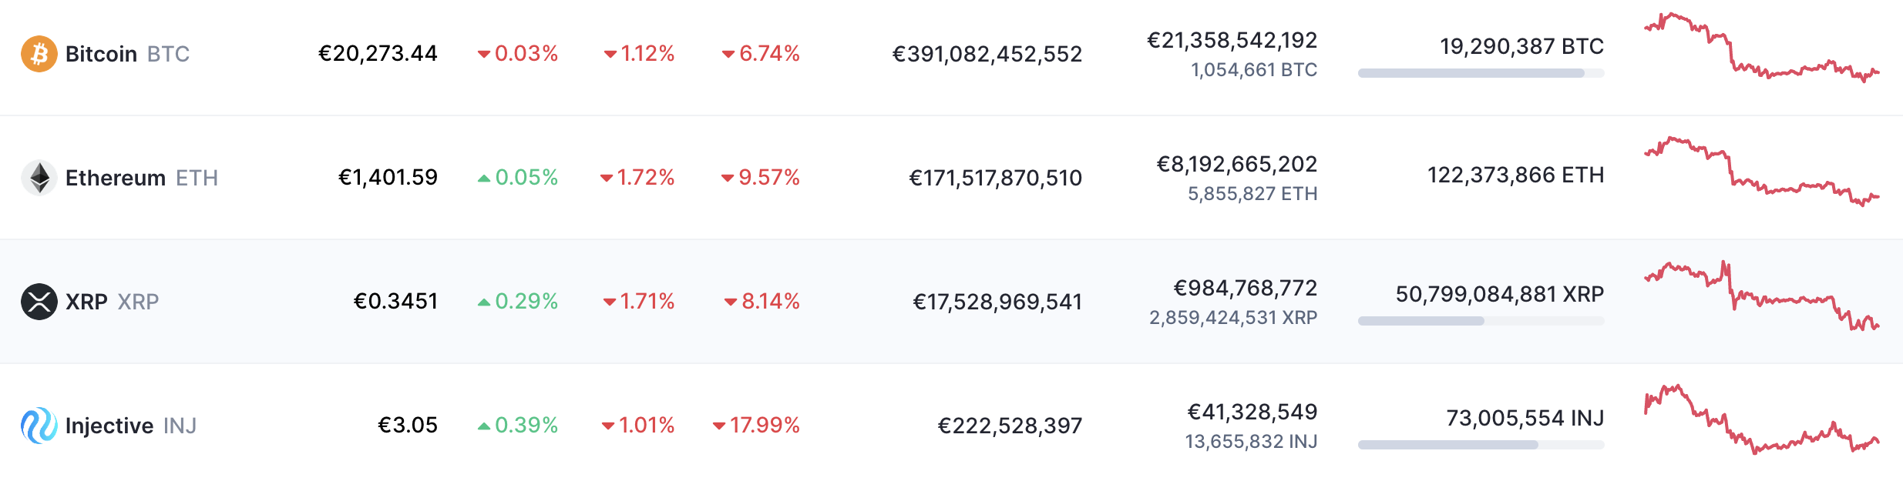1903x481 pixels.
Task: Click Injective's price €3.05
Action: 408,425
